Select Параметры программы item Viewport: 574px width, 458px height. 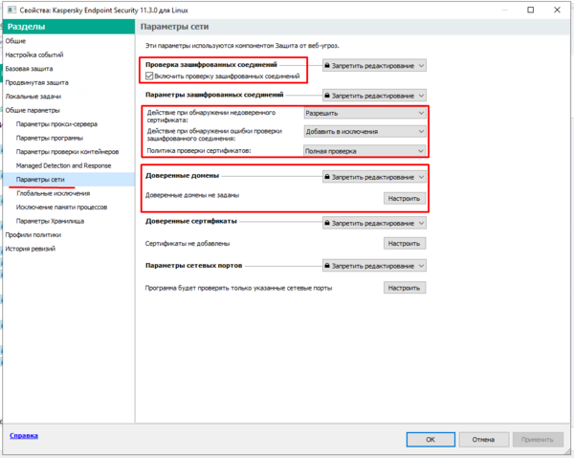coord(50,138)
